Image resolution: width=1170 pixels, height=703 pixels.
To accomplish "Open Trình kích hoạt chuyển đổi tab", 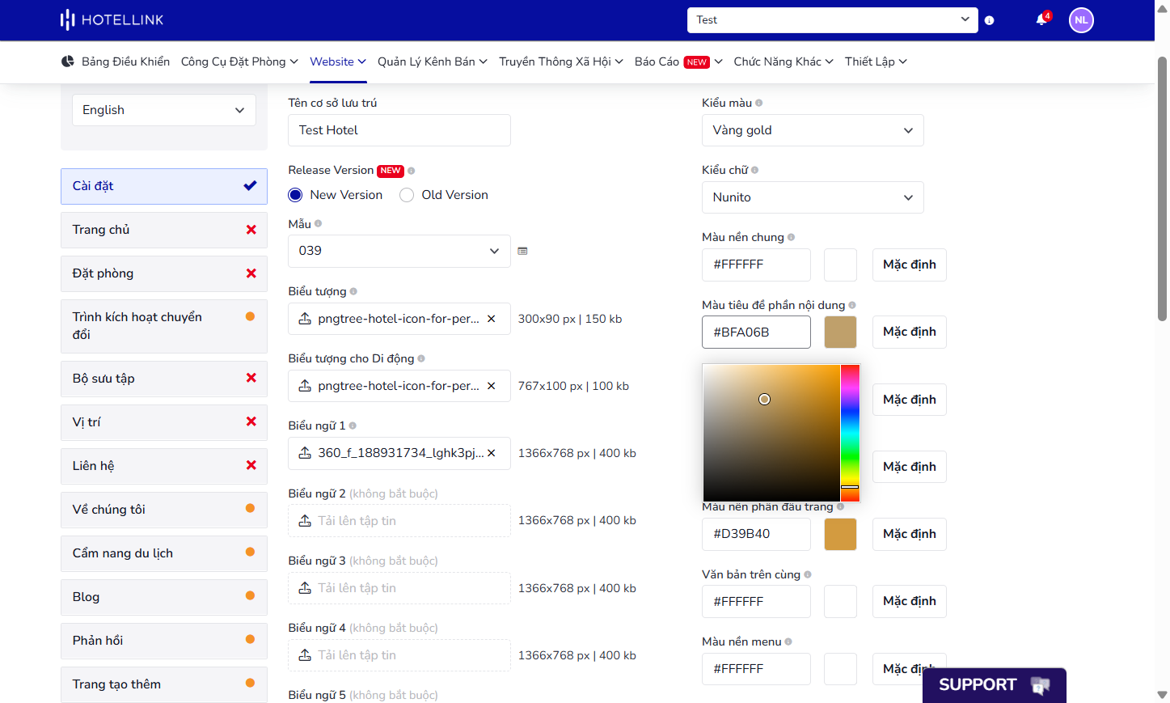I will click(164, 326).
